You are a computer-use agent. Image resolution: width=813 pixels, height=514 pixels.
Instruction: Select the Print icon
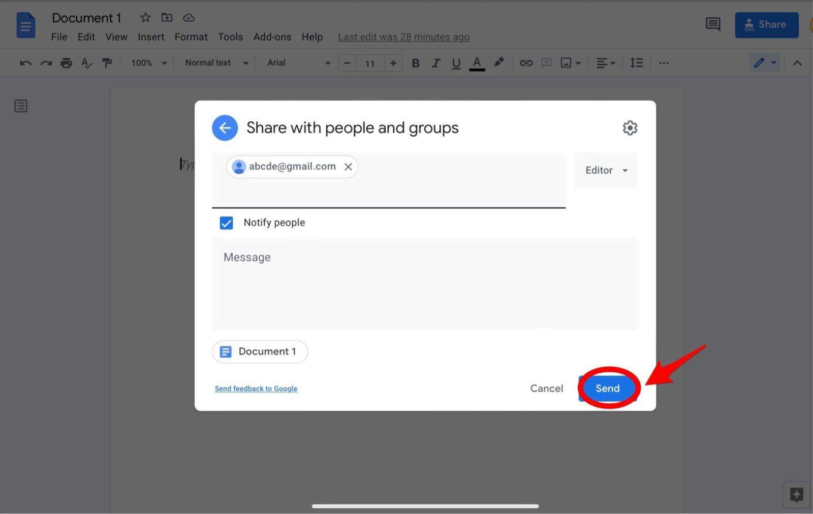click(66, 62)
